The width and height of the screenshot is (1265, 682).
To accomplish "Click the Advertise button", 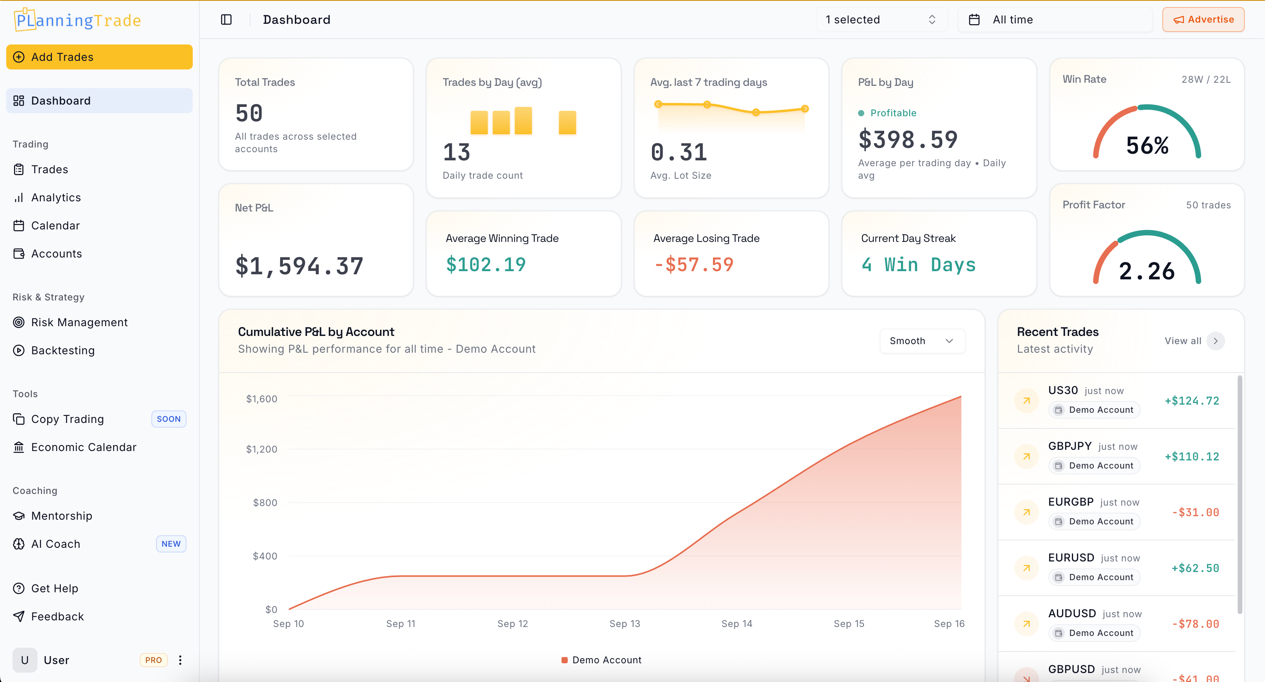I will (1203, 20).
